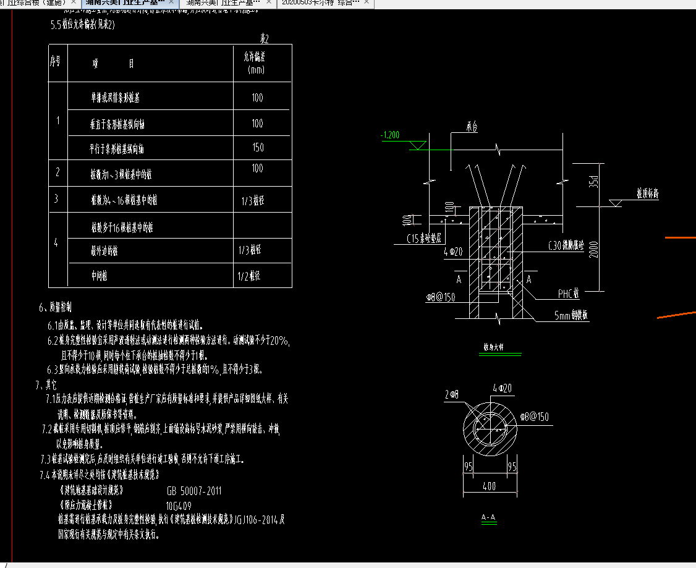Click the 150 tolerance value in table
696x568 pixels.
[258, 147]
